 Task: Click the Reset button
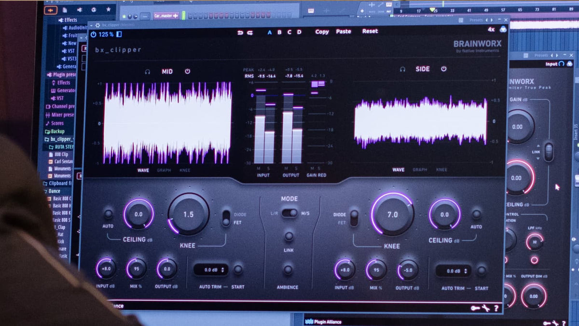coord(370,31)
